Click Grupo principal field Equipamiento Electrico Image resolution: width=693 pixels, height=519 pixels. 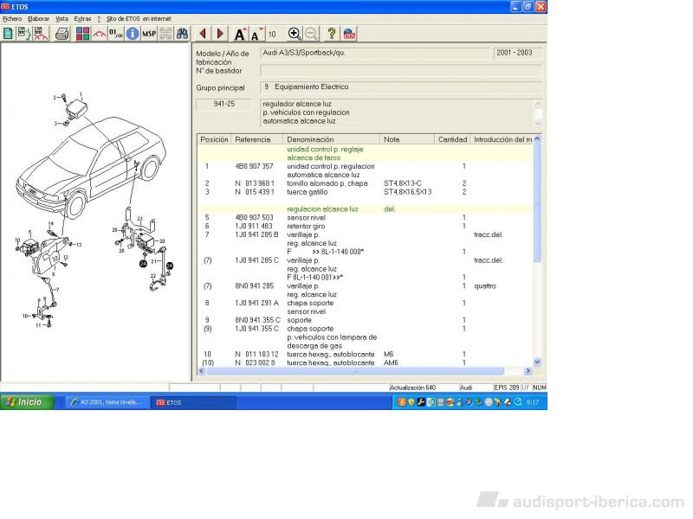coord(401,87)
